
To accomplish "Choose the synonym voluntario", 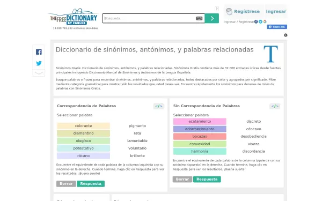I will coord(137,148).
